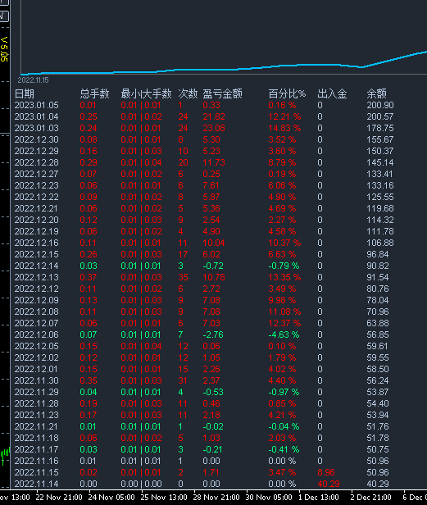This screenshot has width=427, height=505.
Task: Click the checkmark button at top-left edge
Action: [x=4, y=16]
